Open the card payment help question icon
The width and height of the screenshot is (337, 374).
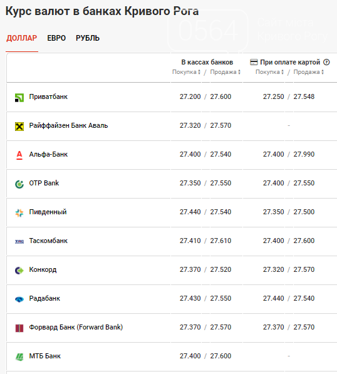(326, 62)
